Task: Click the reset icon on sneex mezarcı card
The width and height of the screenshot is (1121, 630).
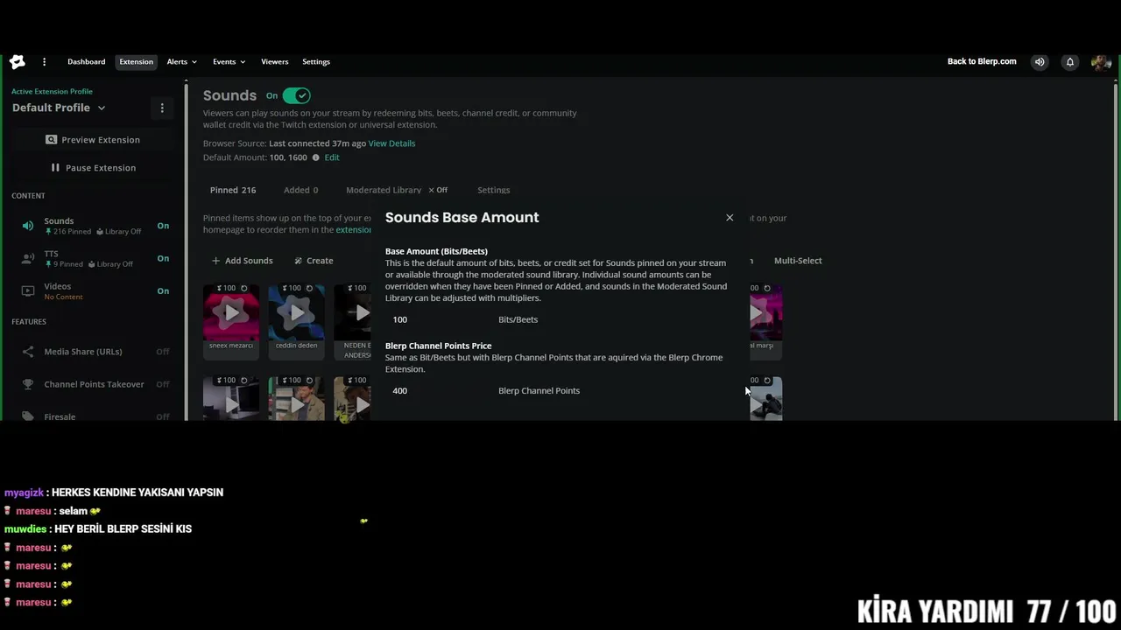Action: point(244,288)
